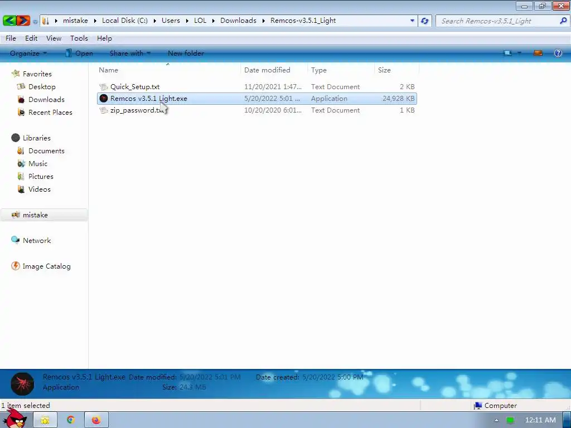Open the Organize dropdown
Image resolution: width=571 pixels, height=428 pixels.
(x=28, y=53)
